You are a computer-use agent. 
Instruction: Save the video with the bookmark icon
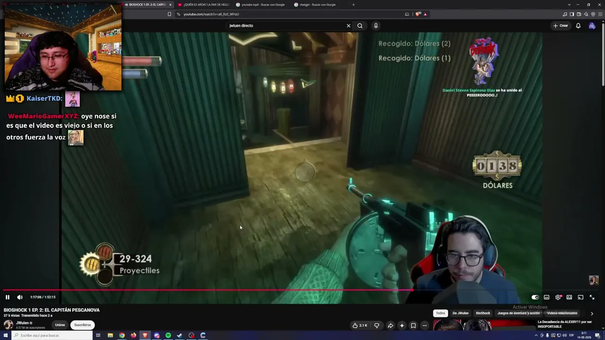[x=413, y=325]
